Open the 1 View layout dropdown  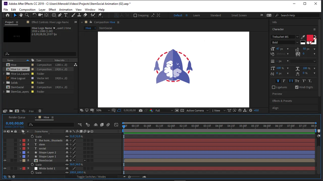pyautogui.click(x=219, y=110)
